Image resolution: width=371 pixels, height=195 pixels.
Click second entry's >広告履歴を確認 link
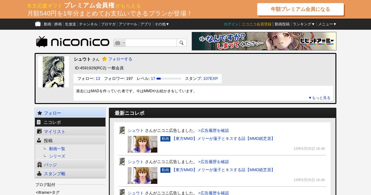tap(213, 162)
